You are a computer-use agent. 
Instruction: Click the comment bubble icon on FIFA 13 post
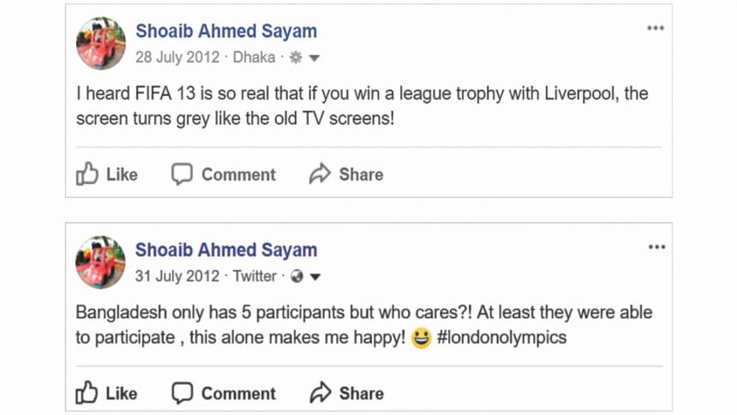coord(182,174)
